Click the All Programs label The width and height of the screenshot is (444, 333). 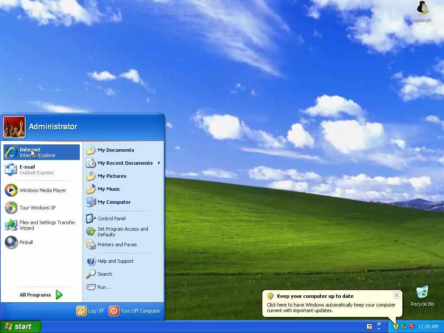35,295
